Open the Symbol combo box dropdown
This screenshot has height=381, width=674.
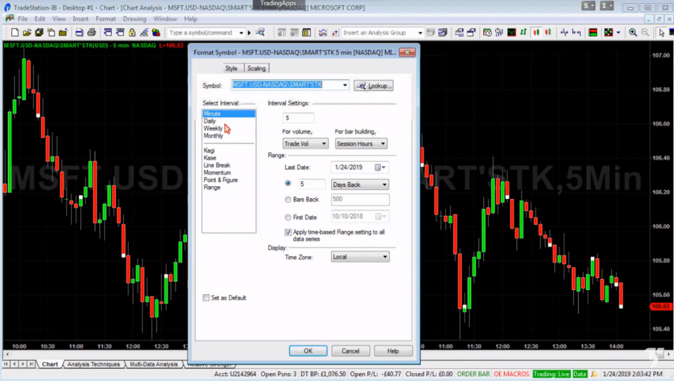[345, 85]
